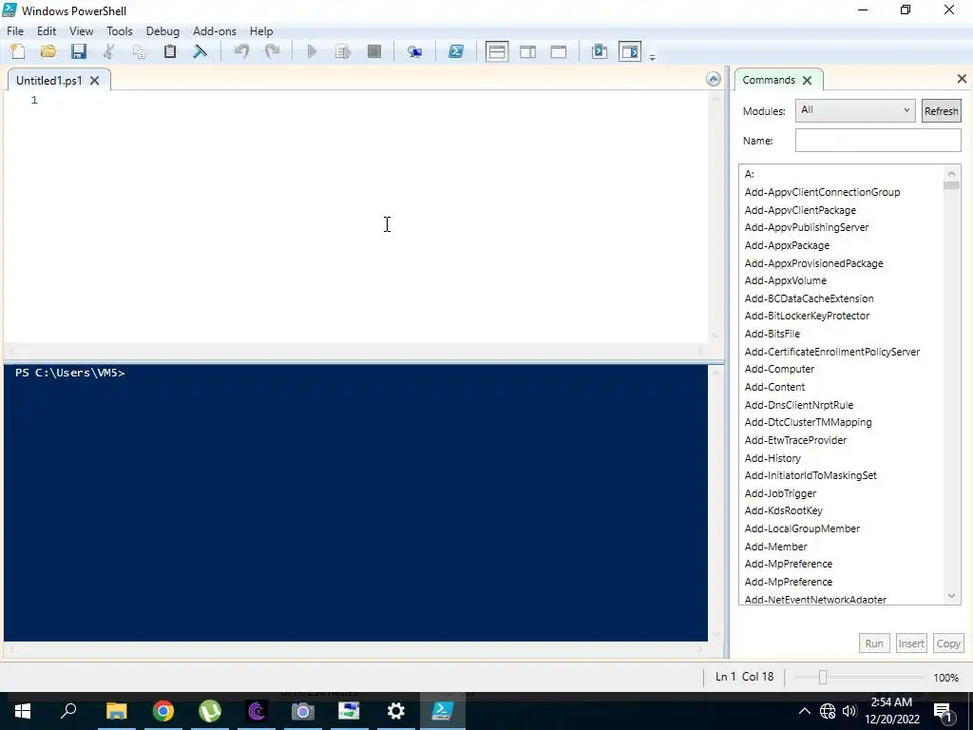Select the Untitled1.ps1 script tab
Viewport: 973px width, 730px height.
tap(49, 80)
